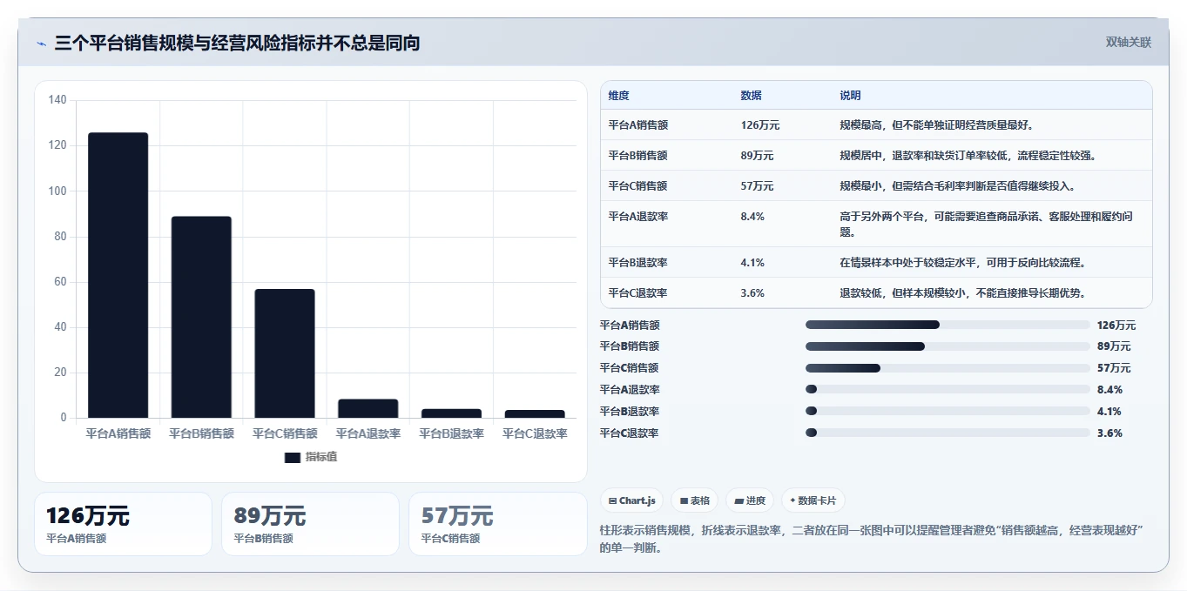
Task: Toggle the 指标值 legend swatch under the chart
Action: (x=293, y=457)
